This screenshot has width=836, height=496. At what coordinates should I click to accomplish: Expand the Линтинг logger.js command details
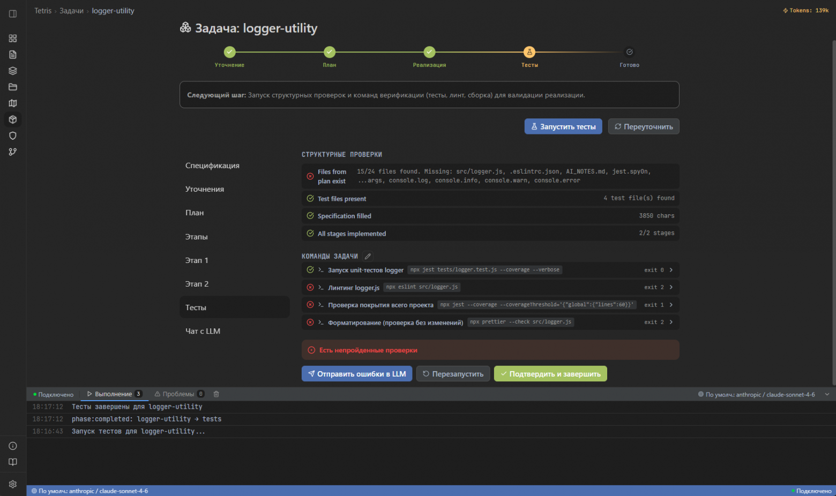pos(671,288)
